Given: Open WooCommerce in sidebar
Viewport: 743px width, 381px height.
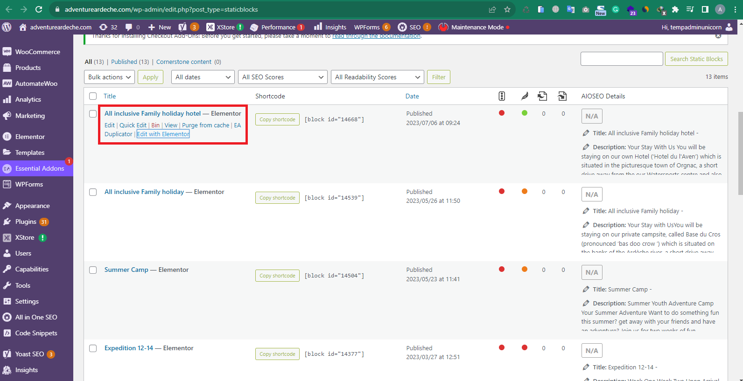Looking at the screenshot, I should 36,52.
